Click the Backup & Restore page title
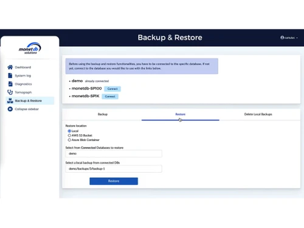 (170, 38)
